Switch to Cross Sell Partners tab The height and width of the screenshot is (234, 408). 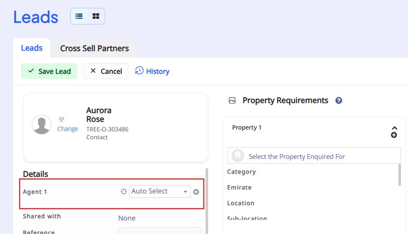pyautogui.click(x=94, y=48)
